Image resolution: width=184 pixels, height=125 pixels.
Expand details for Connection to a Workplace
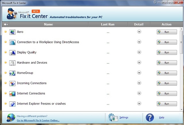click(139, 42)
